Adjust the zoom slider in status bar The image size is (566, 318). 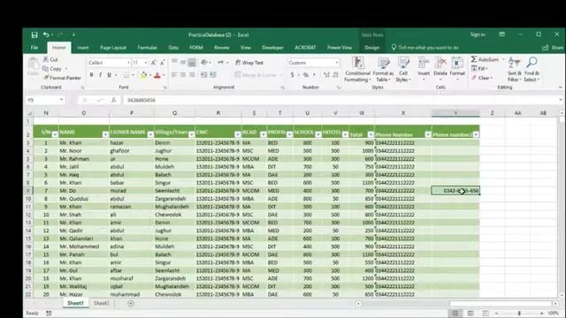coord(519,314)
